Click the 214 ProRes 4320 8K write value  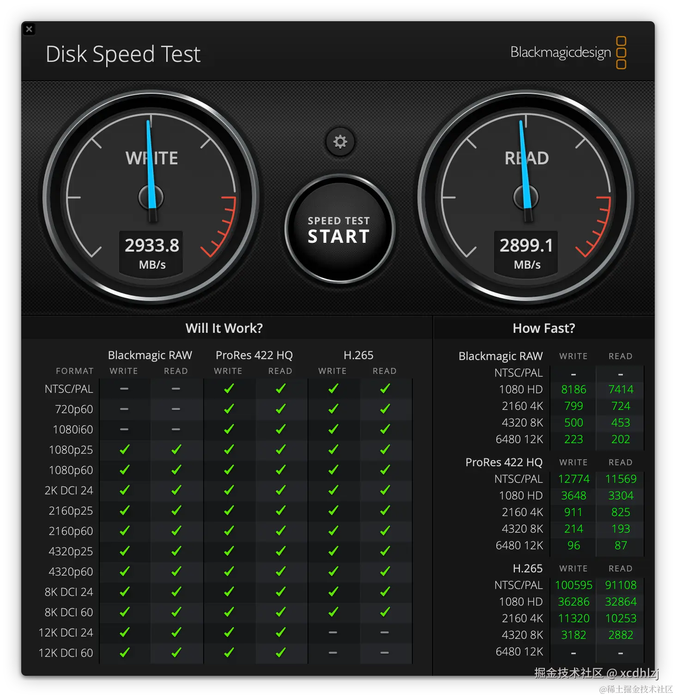coord(573,529)
